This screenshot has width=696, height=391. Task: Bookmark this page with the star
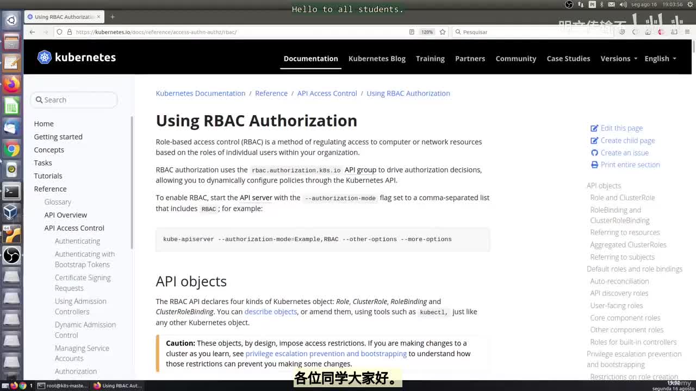(x=443, y=32)
